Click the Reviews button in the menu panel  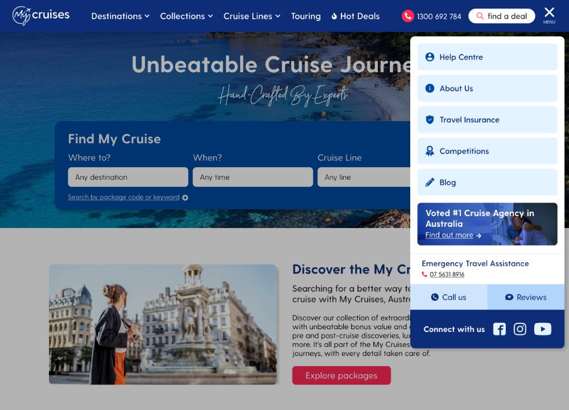point(526,297)
